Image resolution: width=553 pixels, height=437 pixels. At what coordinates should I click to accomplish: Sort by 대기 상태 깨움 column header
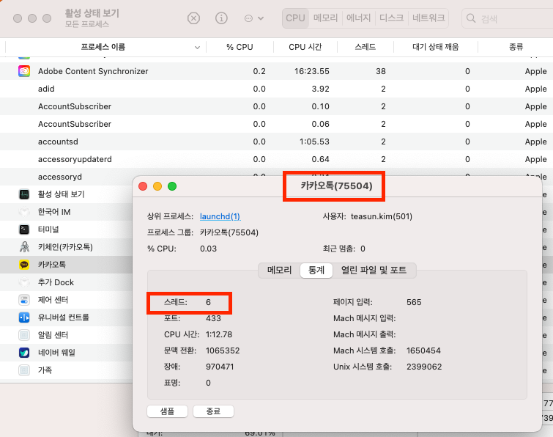pyautogui.click(x=436, y=47)
